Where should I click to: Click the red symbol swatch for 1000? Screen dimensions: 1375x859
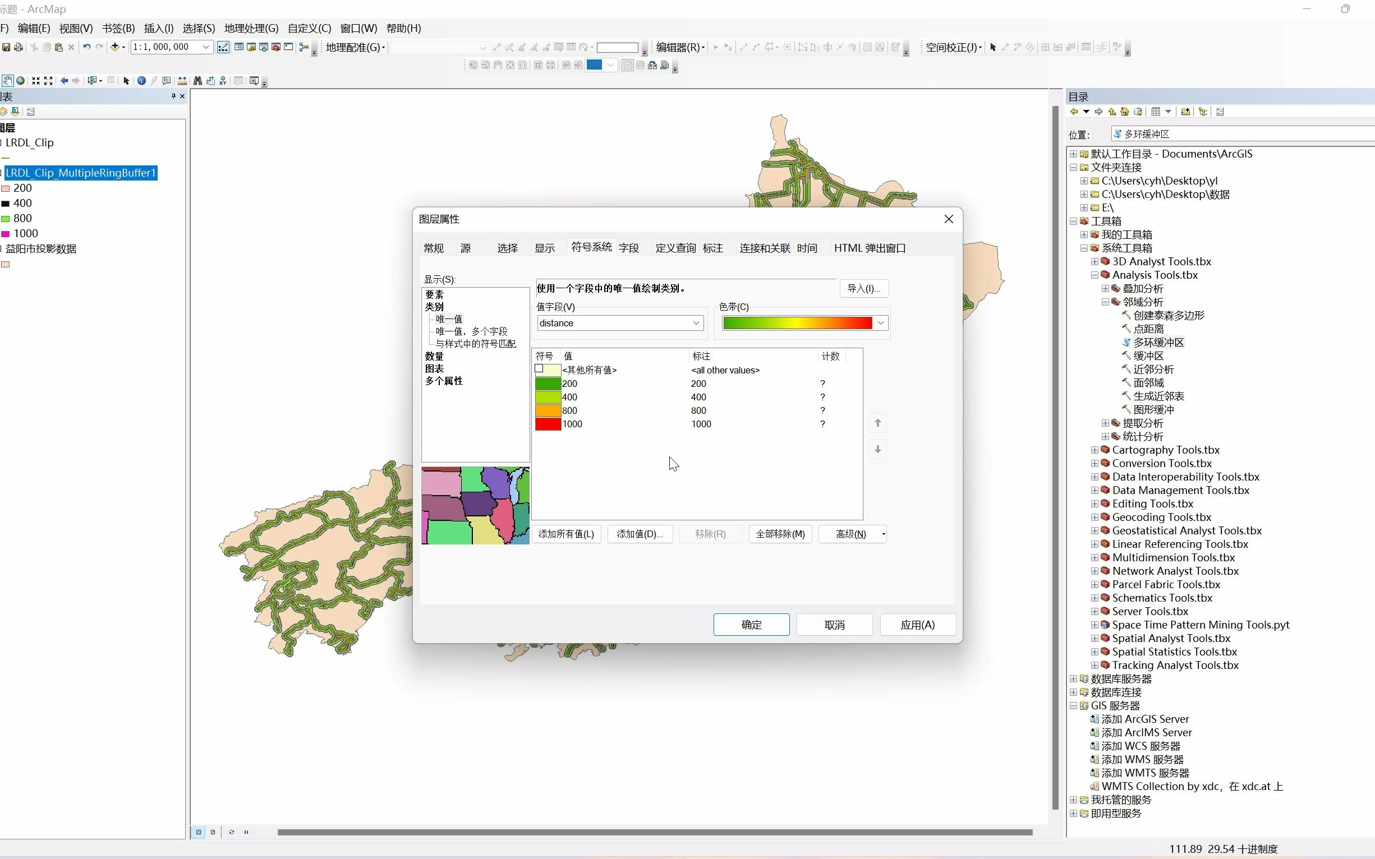548,424
